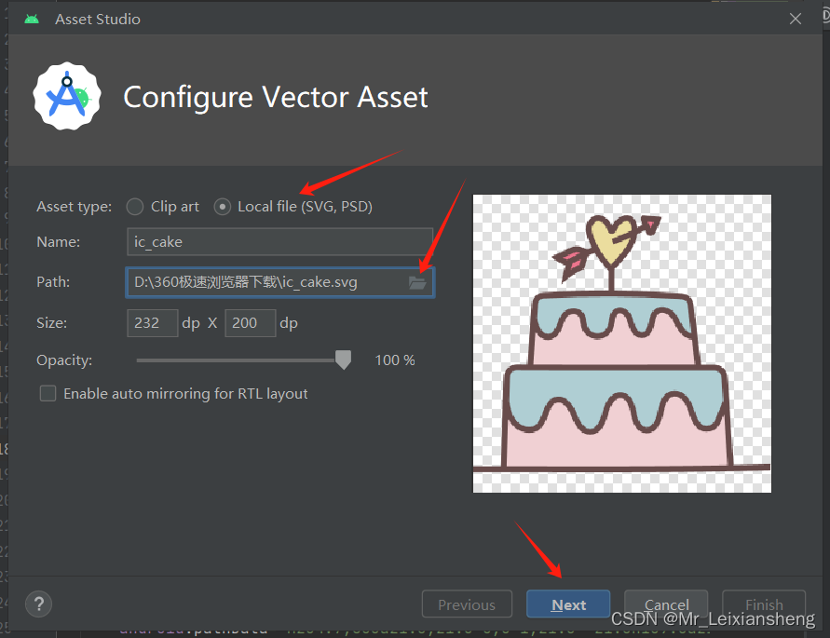Click the help question mark icon
The width and height of the screenshot is (830, 638).
click(38, 604)
